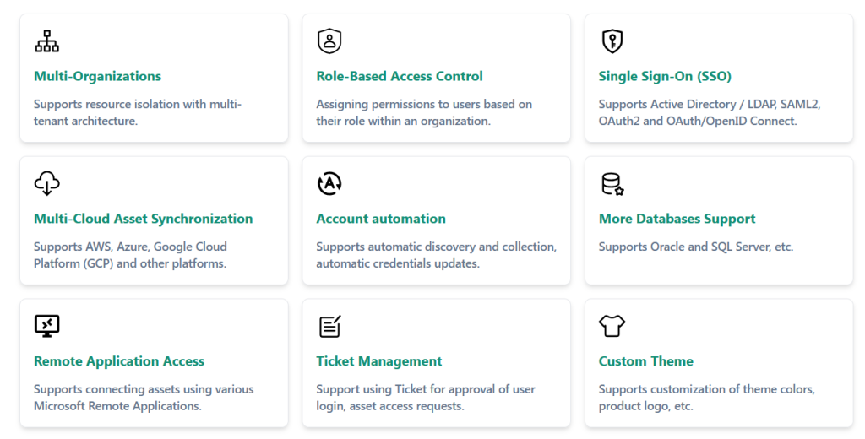The width and height of the screenshot is (865, 439).
Task: Select text 'Supports connecting assets using various Microsoft Remote Applications'
Action: tap(144, 398)
